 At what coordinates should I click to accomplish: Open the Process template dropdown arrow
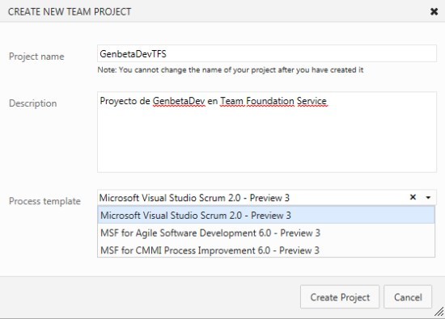pos(428,198)
